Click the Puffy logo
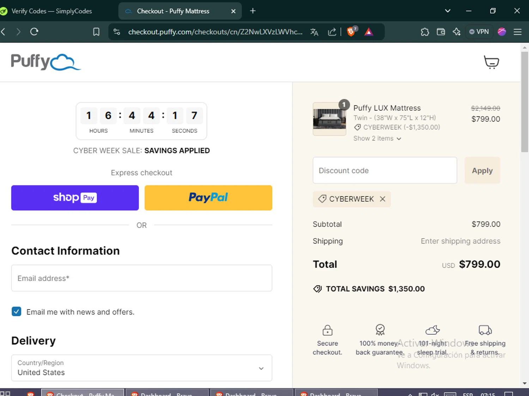529x396 pixels. click(x=46, y=62)
